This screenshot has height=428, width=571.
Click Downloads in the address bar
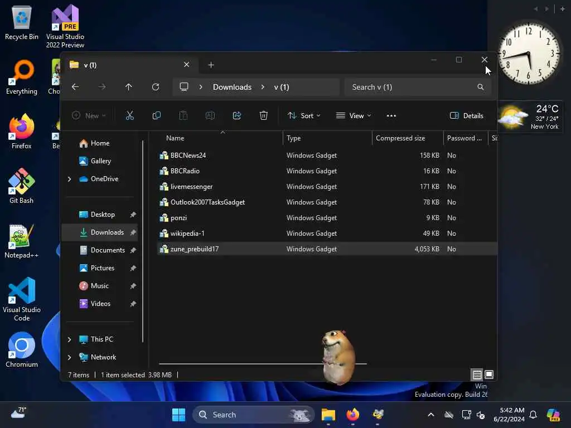[x=232, y=87]
